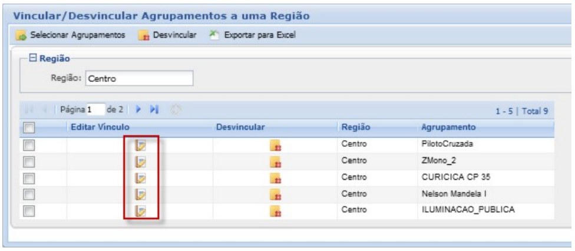Click the unlink icon in PilotoCruzada row
The image size is (575, 251).
click(x=275, y=146)
